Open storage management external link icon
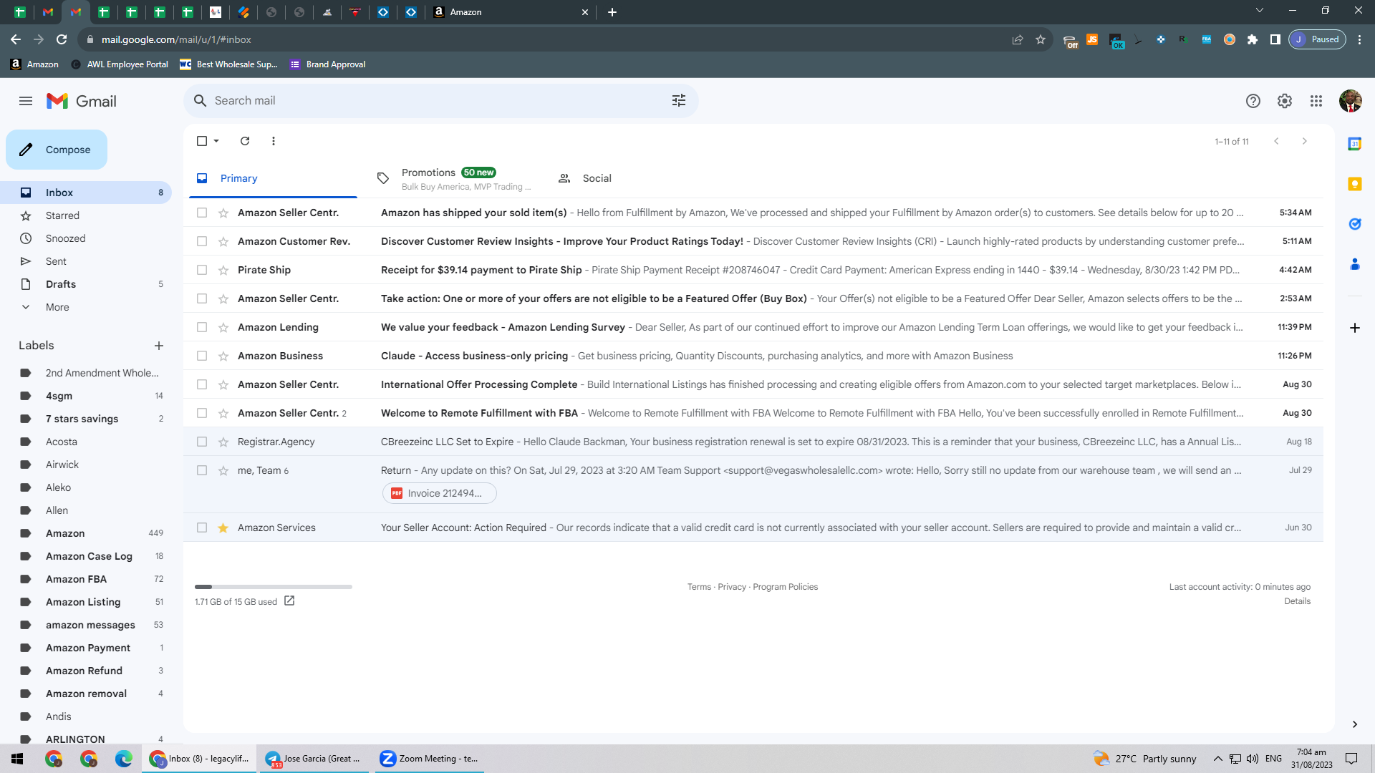Viewport: 1375px width, 773px height. (x=289, y=601)
